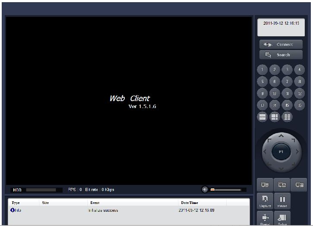
Task: Capture a snapshot of the video
Action: [265, 201]
